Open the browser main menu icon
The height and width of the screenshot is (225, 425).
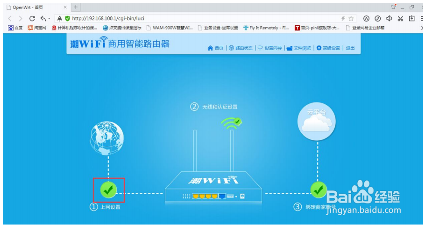[422, 18]
